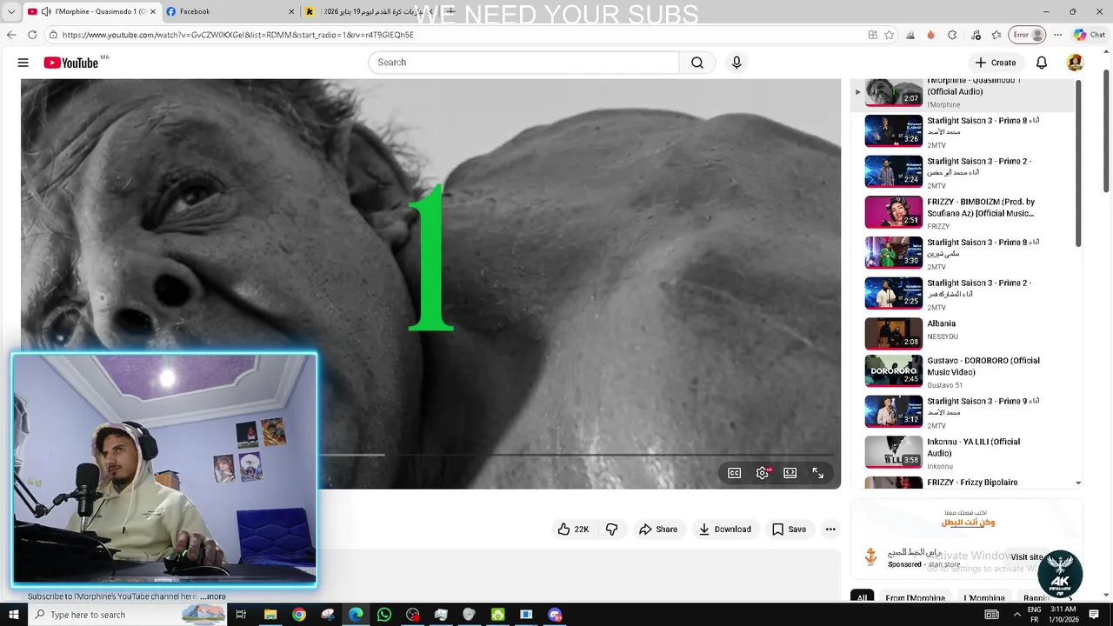Enter fullscreen mode in the video player

818,473
